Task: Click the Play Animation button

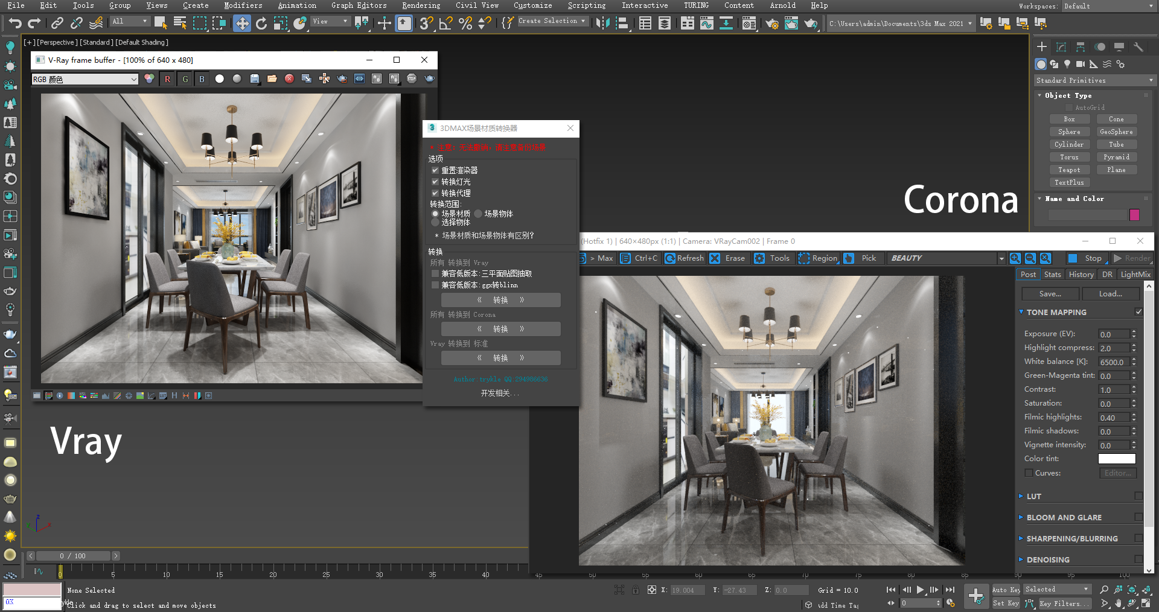Action: [x=921, y=590]
